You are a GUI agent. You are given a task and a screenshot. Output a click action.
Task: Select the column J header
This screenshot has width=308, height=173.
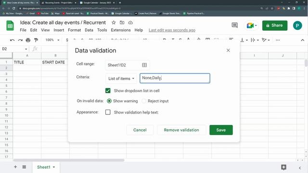tap(282, 56)
